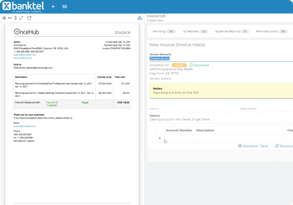Select the move/pan tool in the viewer
Viewport: 293px width, 205px height.
coord(4,18)
